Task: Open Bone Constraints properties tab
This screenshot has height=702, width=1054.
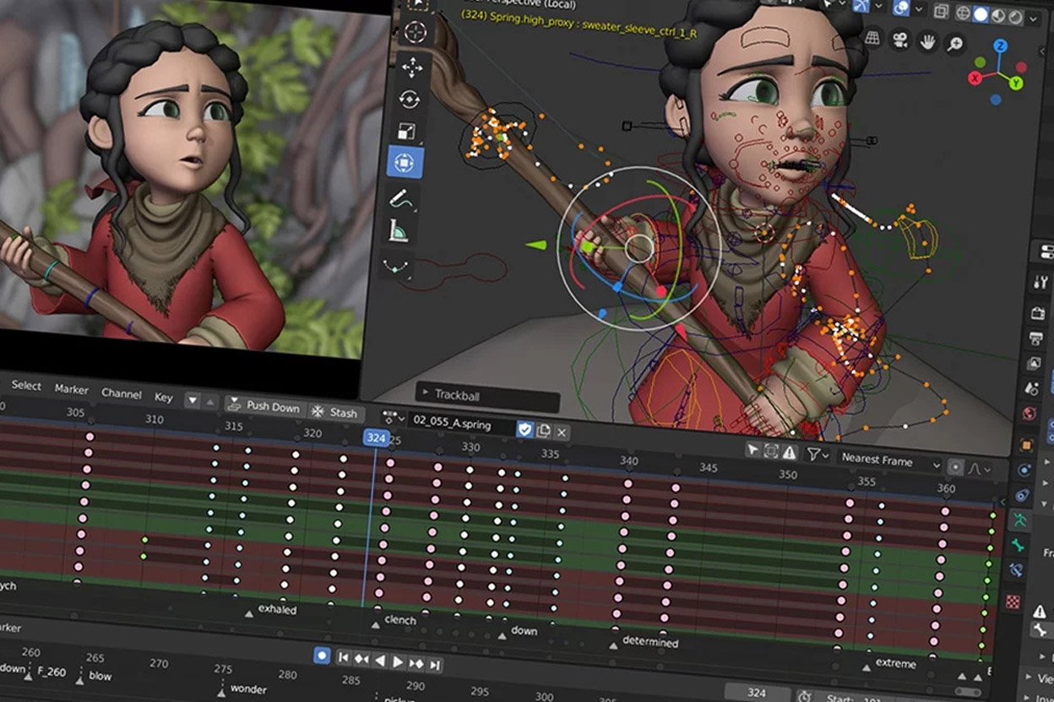Action: tap(1016, 571)
